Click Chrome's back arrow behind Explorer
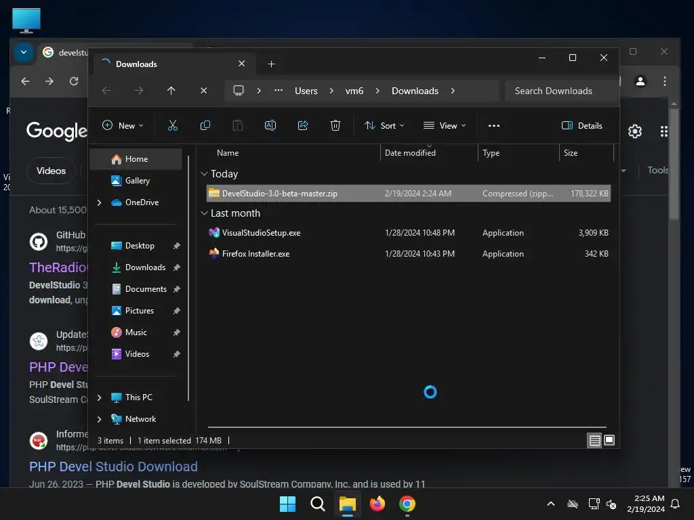This screenshot has width=694, height=520. (25, 81)
